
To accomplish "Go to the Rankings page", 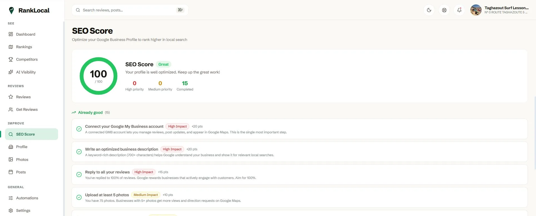I will tap(32, 47).
